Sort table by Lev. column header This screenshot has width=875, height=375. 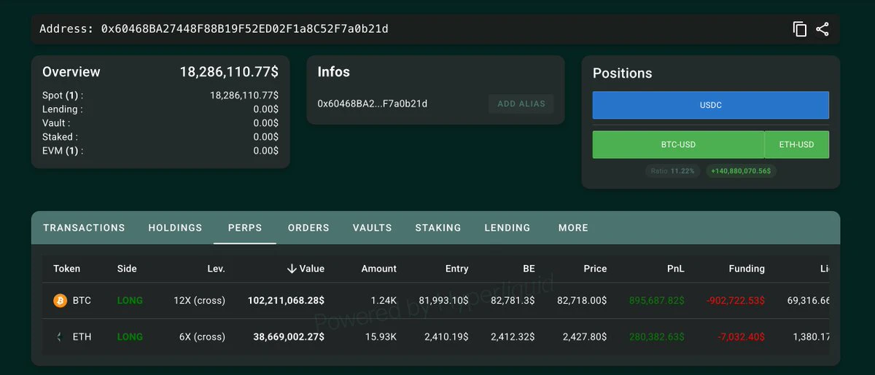216,269
